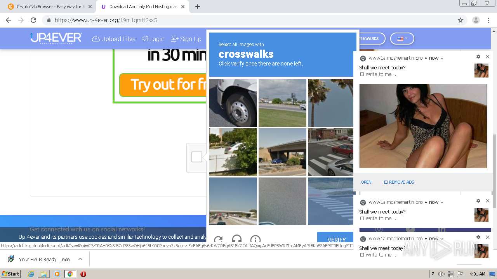Screen dimensions: 497x279
Task: Expand the third notification chevron
Action: [x=442, y=239]
